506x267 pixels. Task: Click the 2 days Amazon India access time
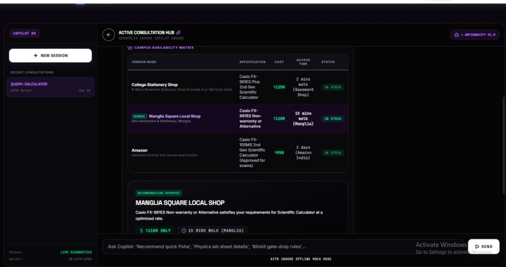click(303, 153)
